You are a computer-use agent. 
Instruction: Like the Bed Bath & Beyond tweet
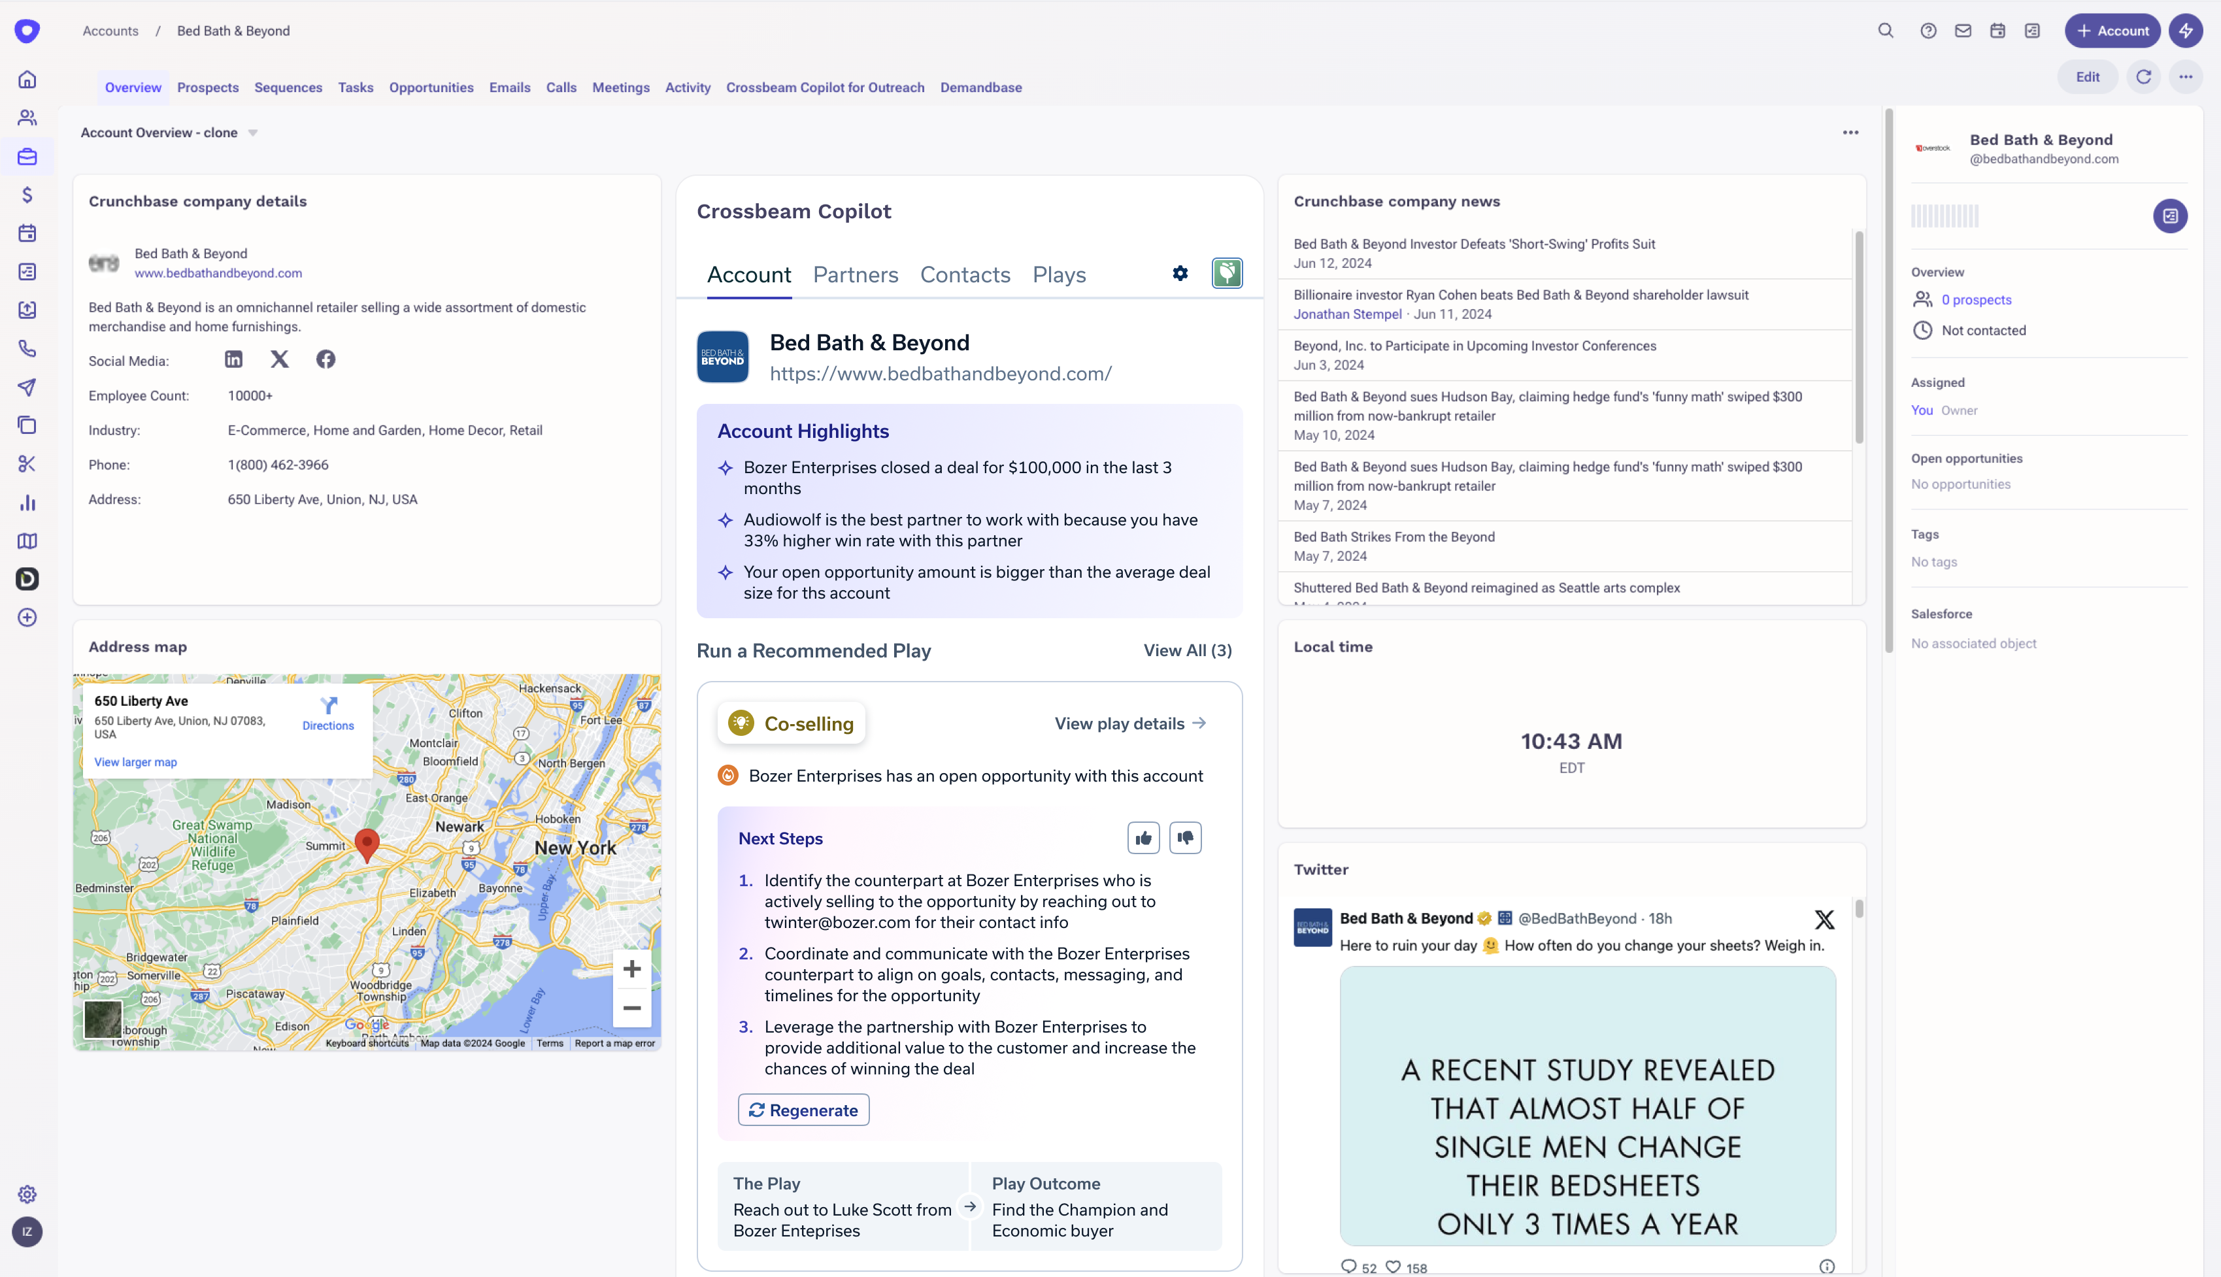coord(1393,1267)
